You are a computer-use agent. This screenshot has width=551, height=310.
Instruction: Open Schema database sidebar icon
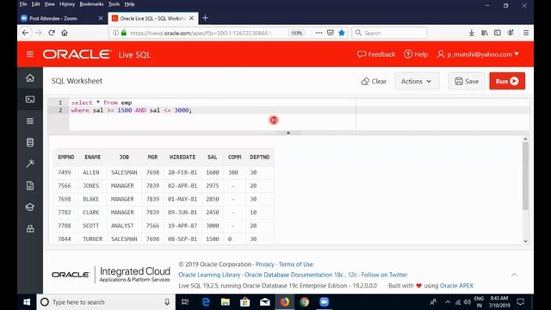(x=30, y=142)
